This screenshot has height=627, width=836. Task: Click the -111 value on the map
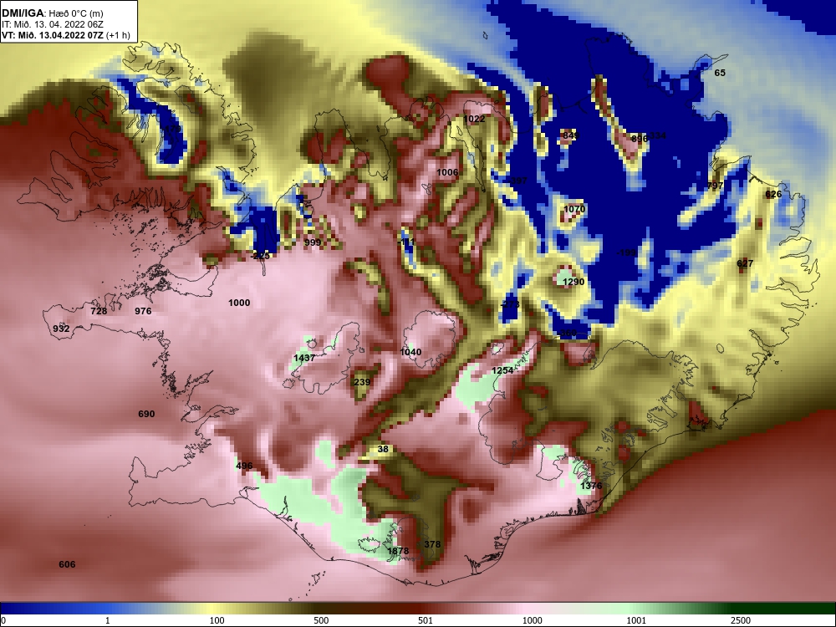pyautogui.click(x=405, y=242)
